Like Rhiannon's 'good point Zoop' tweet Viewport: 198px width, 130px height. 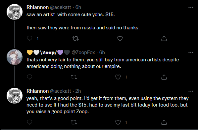[118, 122]
